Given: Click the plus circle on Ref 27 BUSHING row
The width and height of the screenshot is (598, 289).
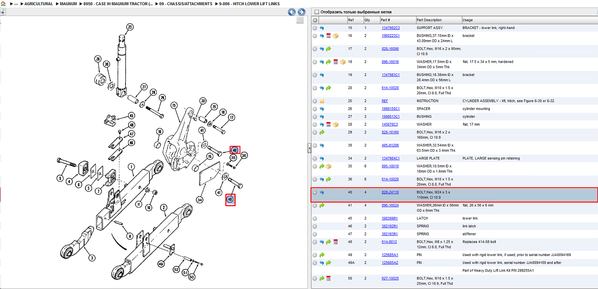Looking at the screenshot, I should (x=315, y=117).
